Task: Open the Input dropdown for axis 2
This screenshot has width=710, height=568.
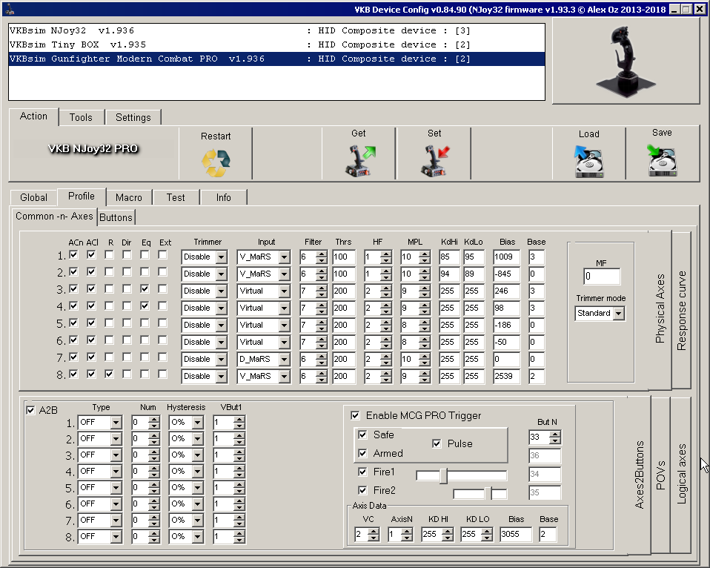Action: (x=284, y=274)
